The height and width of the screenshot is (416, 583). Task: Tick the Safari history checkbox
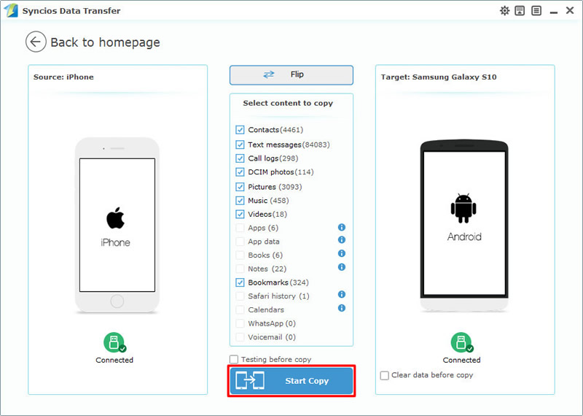[240, 296]
